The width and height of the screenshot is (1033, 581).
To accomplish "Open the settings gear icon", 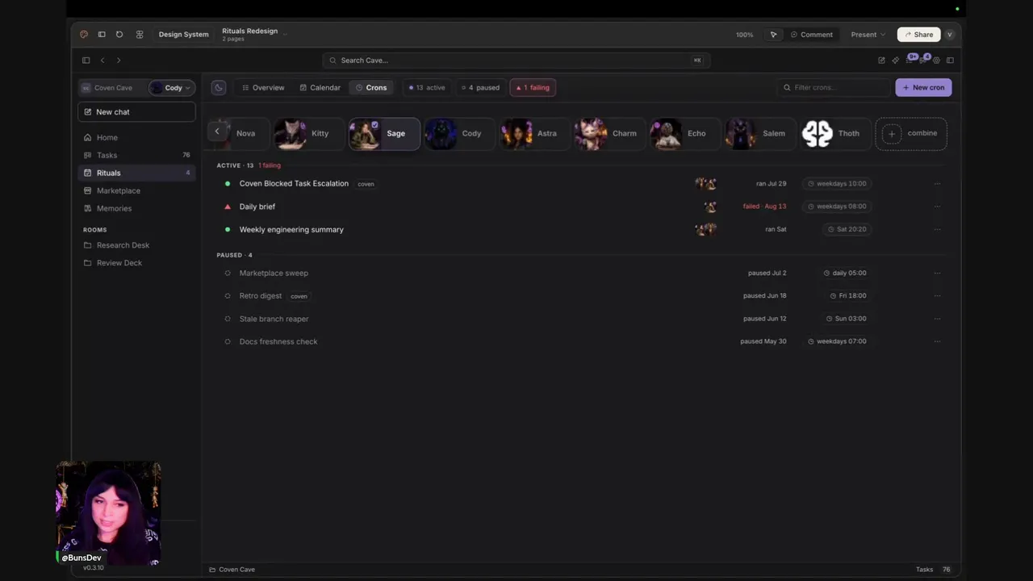I will tap(936, 61).
